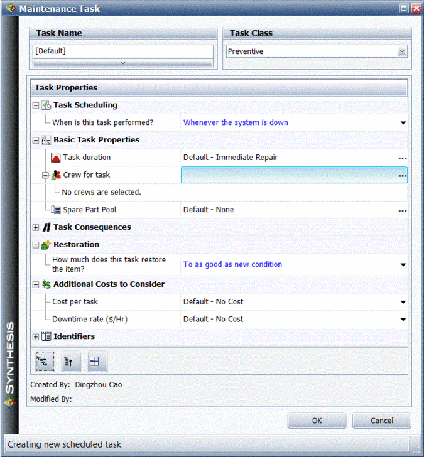The image size is (424, 457).
Task: Expand the Identifiers section
Action: tap(36, 337)
